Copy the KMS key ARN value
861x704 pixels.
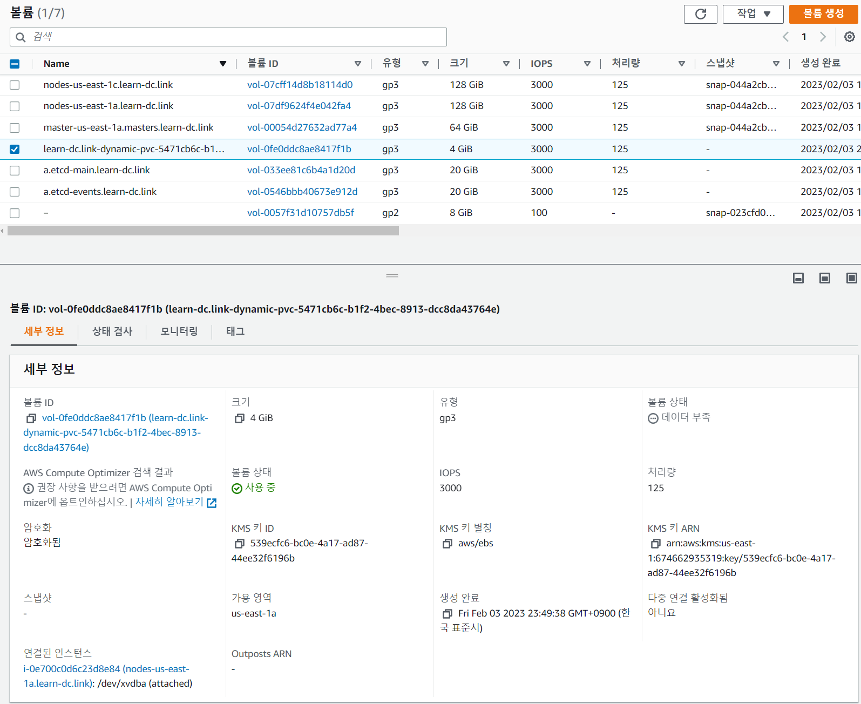coord(655,544)
